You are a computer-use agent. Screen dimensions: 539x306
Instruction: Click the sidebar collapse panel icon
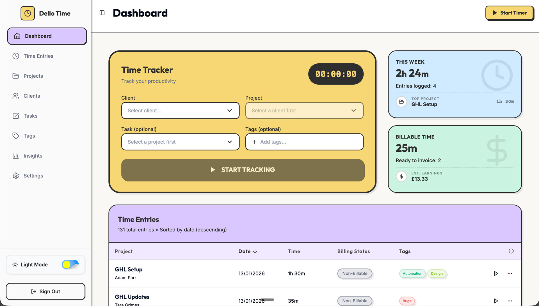click(x=102, y=13)
